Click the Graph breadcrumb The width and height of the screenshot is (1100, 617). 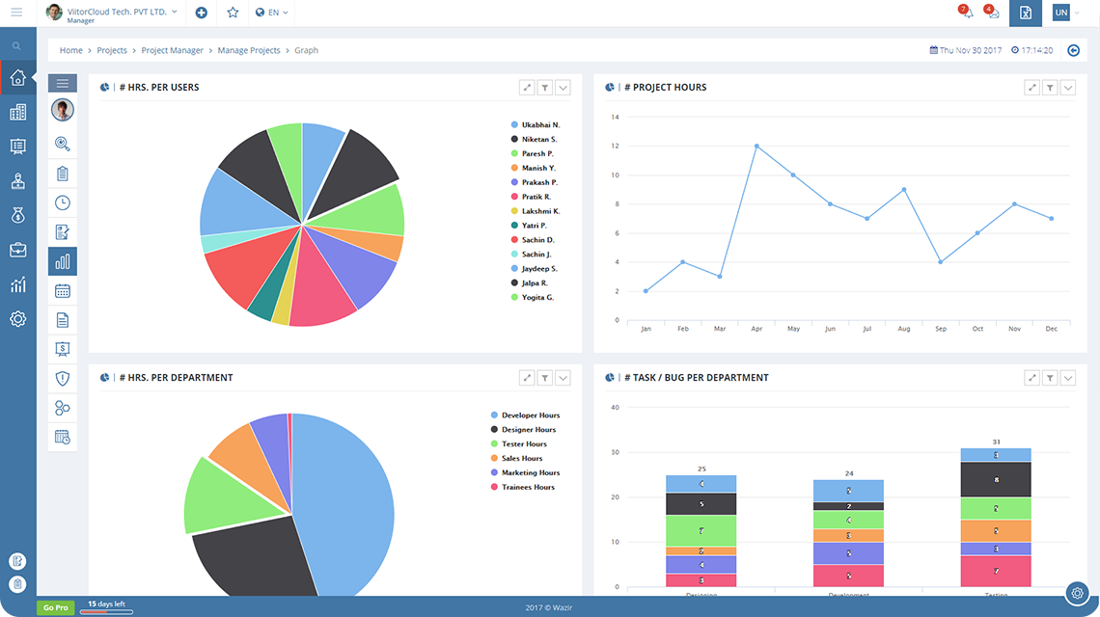[x=307, y=50]
